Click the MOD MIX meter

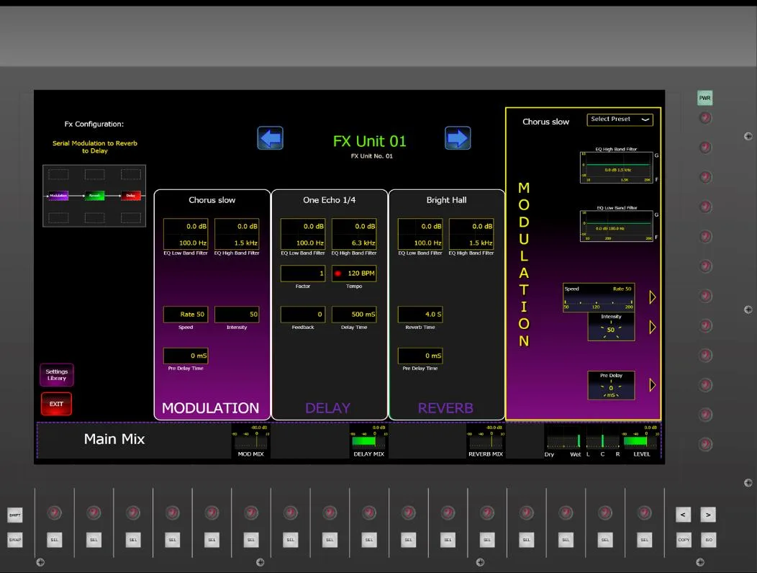point(250,440)
